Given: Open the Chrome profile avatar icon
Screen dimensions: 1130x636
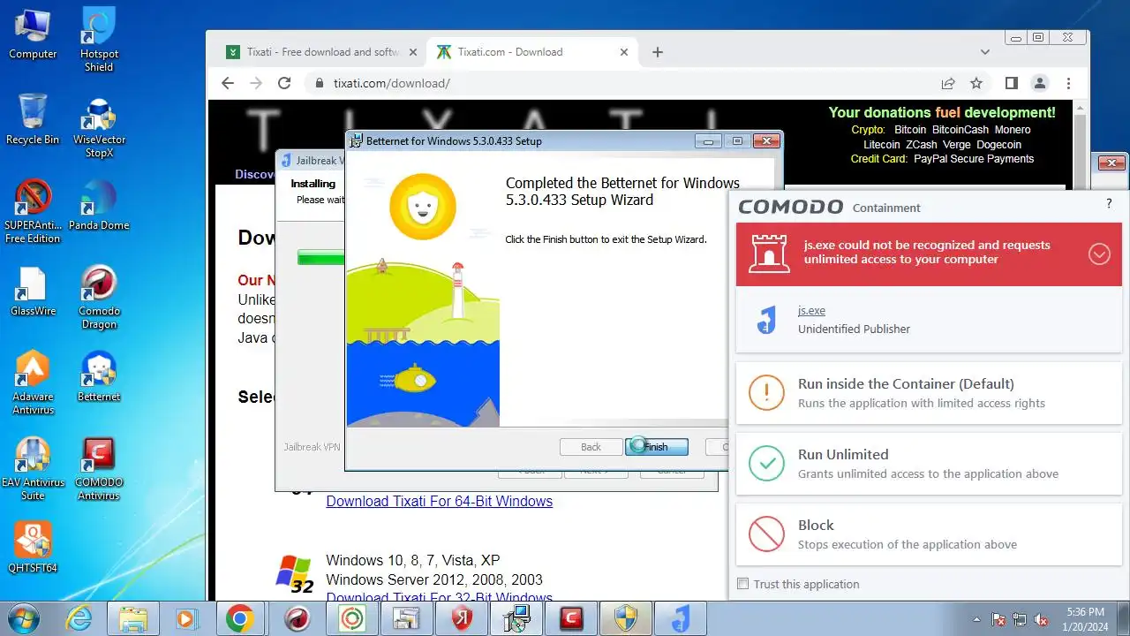Looking at the screenshot, I should click(1040, 83).
